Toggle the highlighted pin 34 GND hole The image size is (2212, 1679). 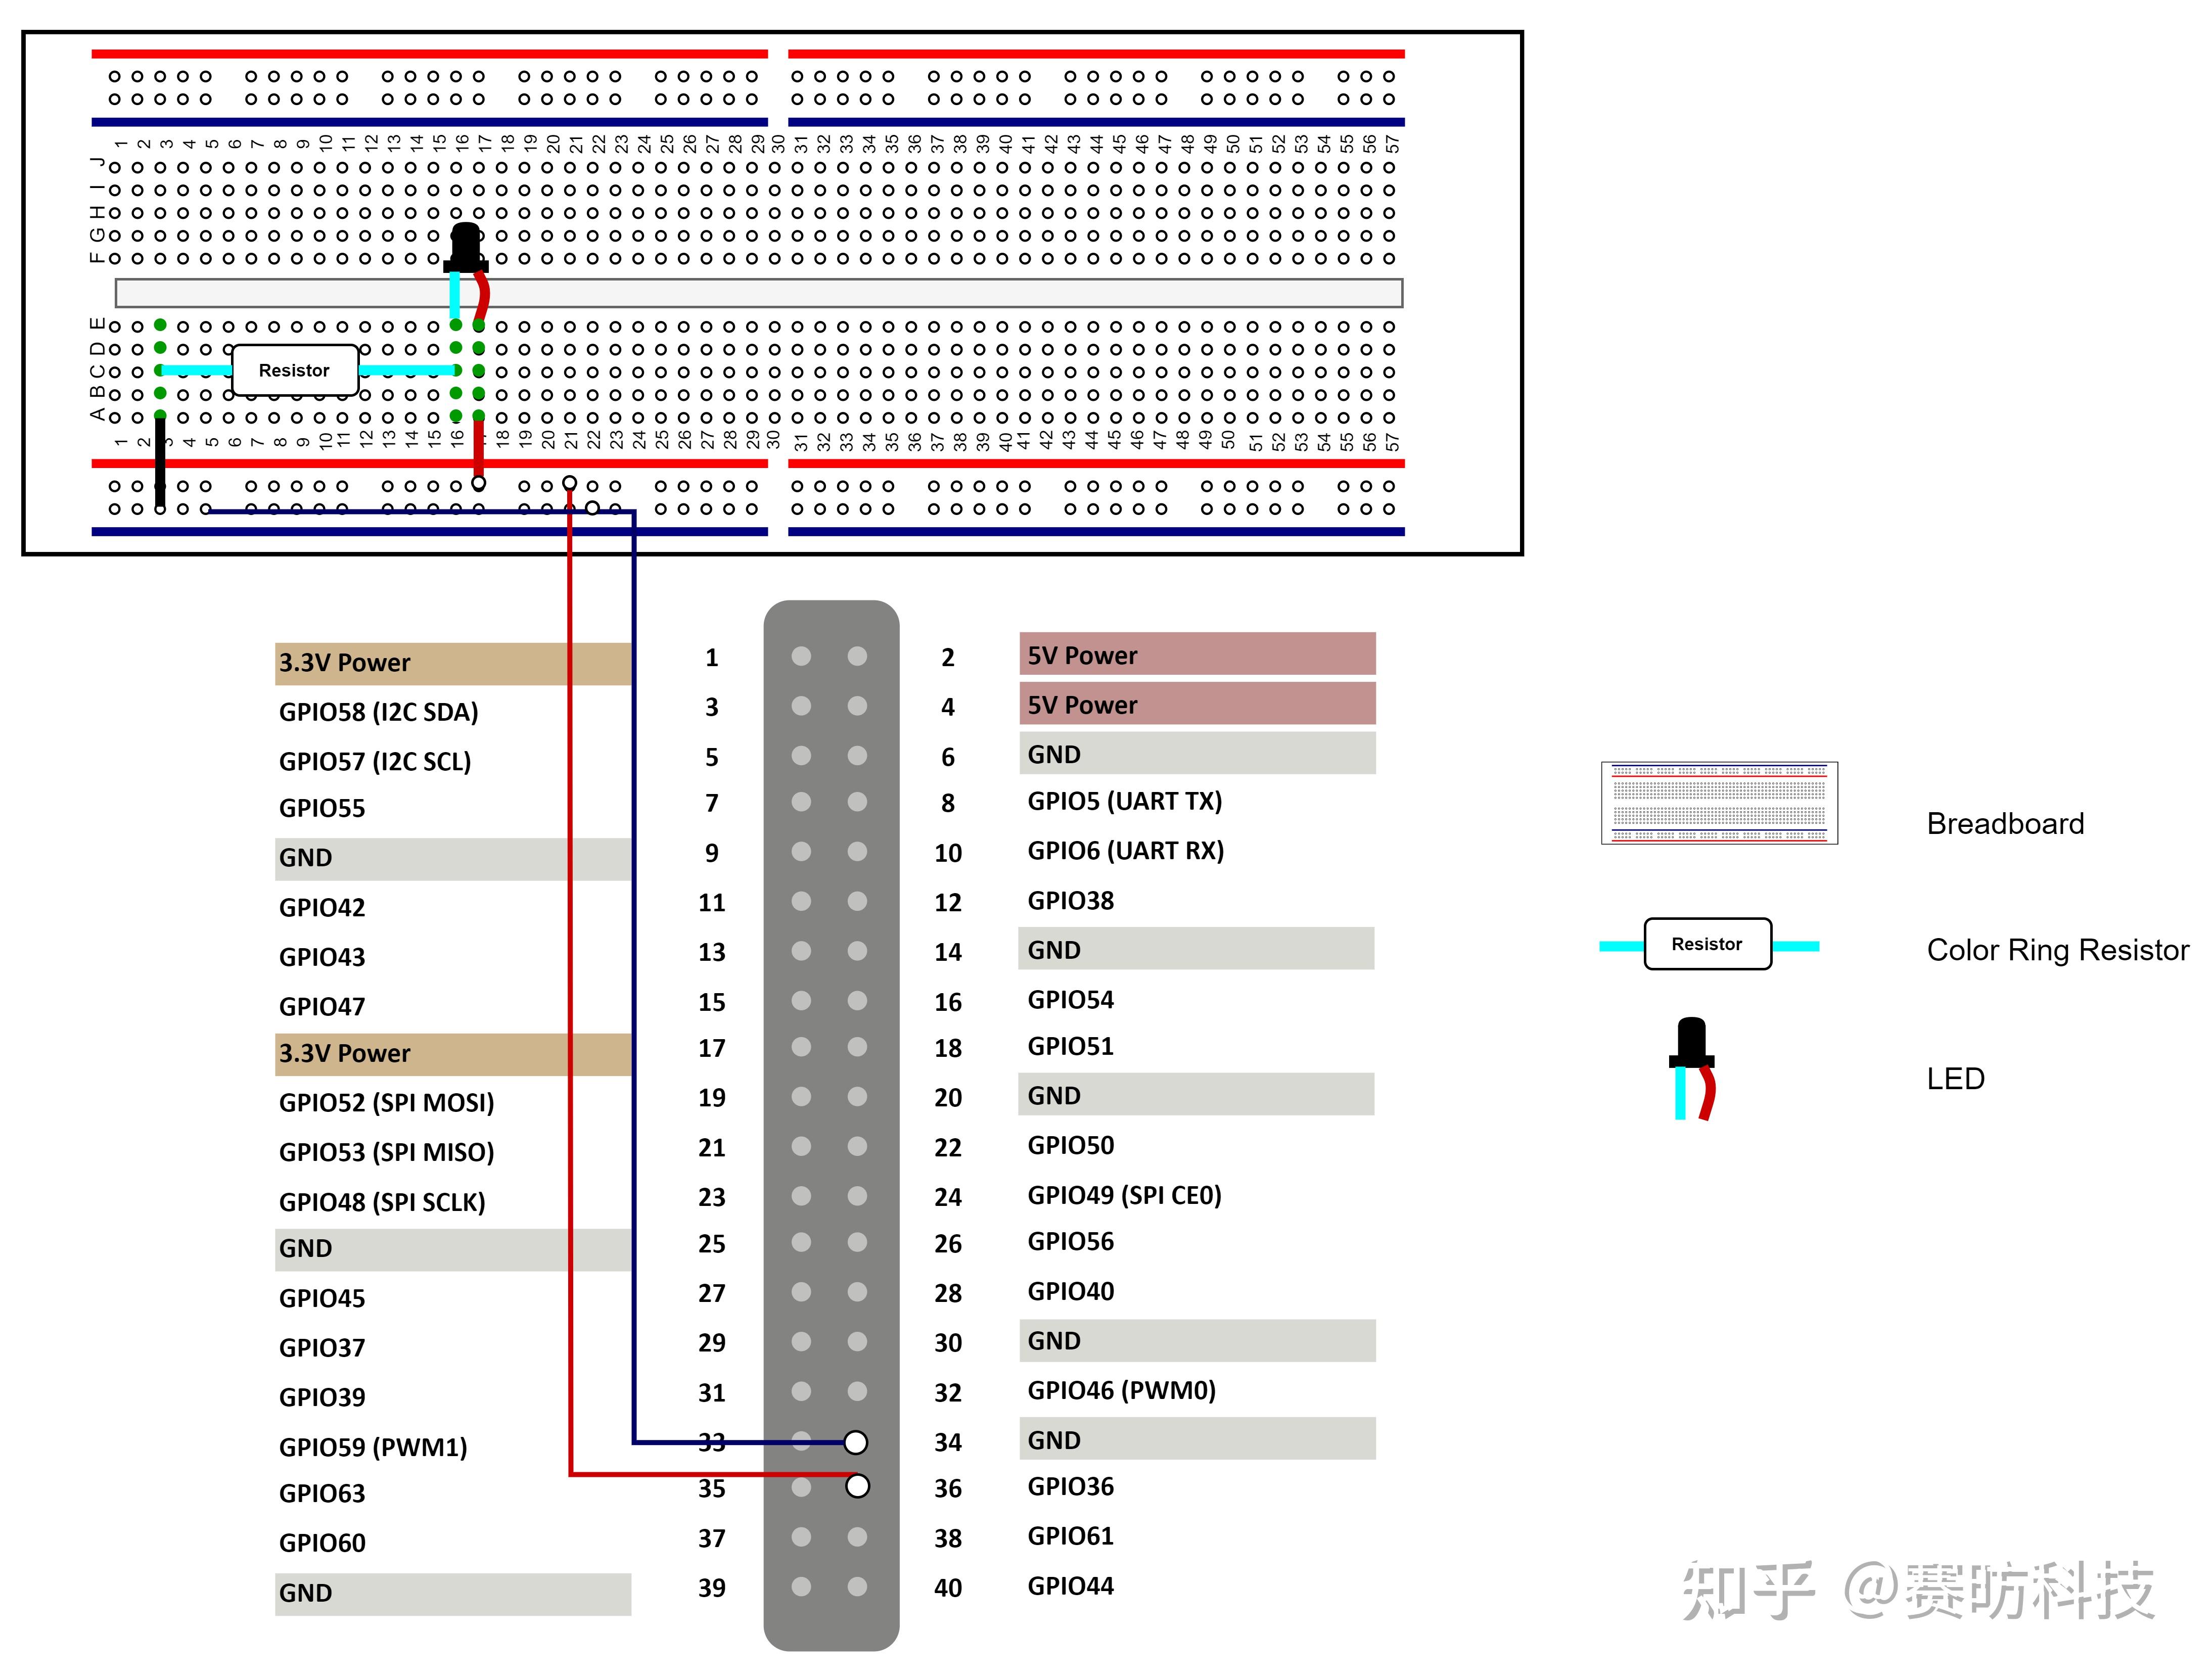pyautogui.click(x=857, y=1442)
